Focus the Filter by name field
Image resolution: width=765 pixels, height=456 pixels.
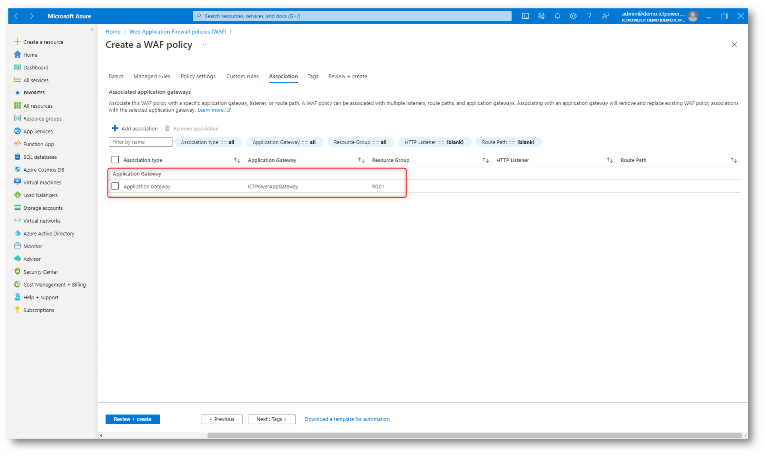(140, 142)
